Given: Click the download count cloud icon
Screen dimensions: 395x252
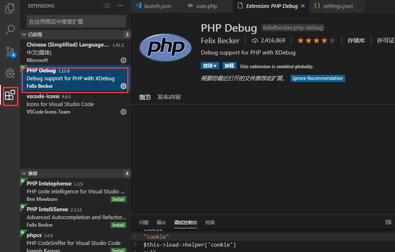Looking at the screenshot, I should (255, 41).
